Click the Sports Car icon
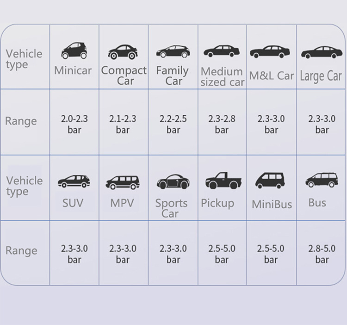Viewport: 347px width, 325px height. tap(173, 181)
